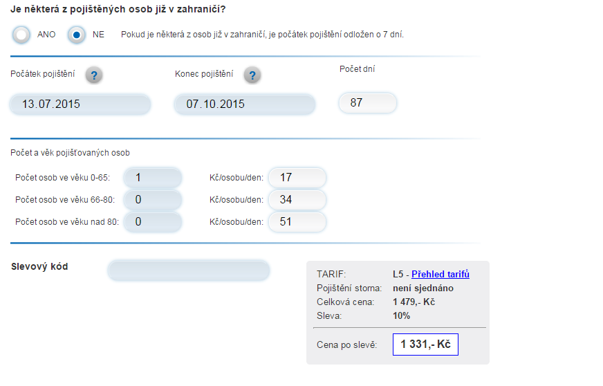Focus the persons aged 66-80 count field
603x386 pixels.
pos(153,199)
